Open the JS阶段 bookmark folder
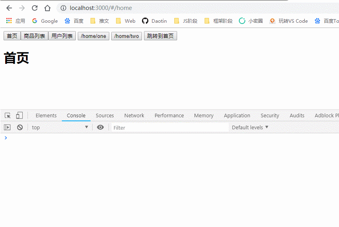 (186, 21)
